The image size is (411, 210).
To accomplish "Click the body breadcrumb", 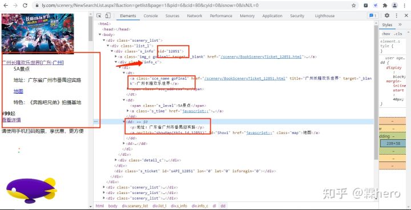I will point(112,206).
